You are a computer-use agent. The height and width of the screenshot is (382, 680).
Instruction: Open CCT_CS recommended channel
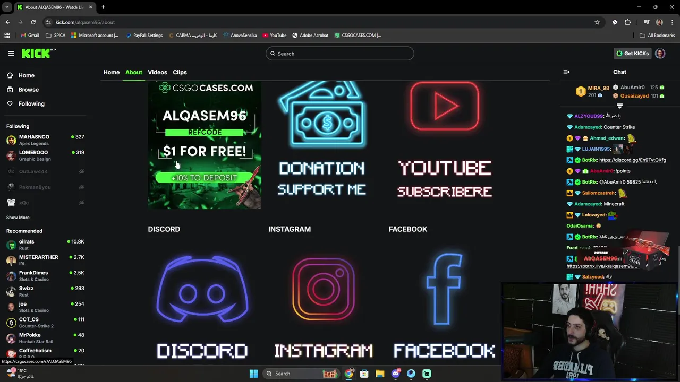coord(45,323)
